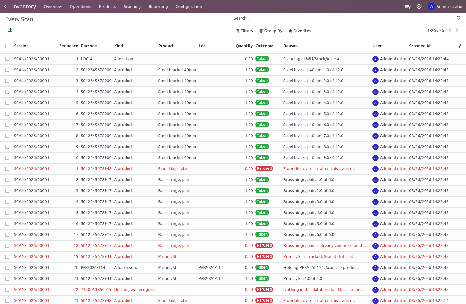Click 'Holding PR-2026-114. Scan the product.' reason
466x304 pixels.
321,268
